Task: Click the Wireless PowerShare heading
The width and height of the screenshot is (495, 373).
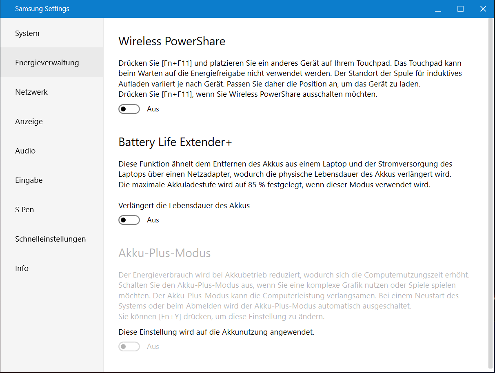Action: tap(172, 41)
